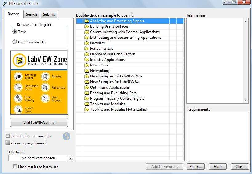Click inside the Requirements text box
This screenshot has width=252, height=174.
(x=218, y=136)
